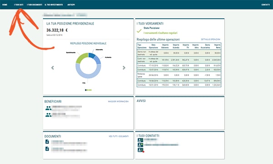The width and height of the screenshot is (273, 164).
Task: Select the last carousel dot under chart
Action: click(x=91, y=90)
